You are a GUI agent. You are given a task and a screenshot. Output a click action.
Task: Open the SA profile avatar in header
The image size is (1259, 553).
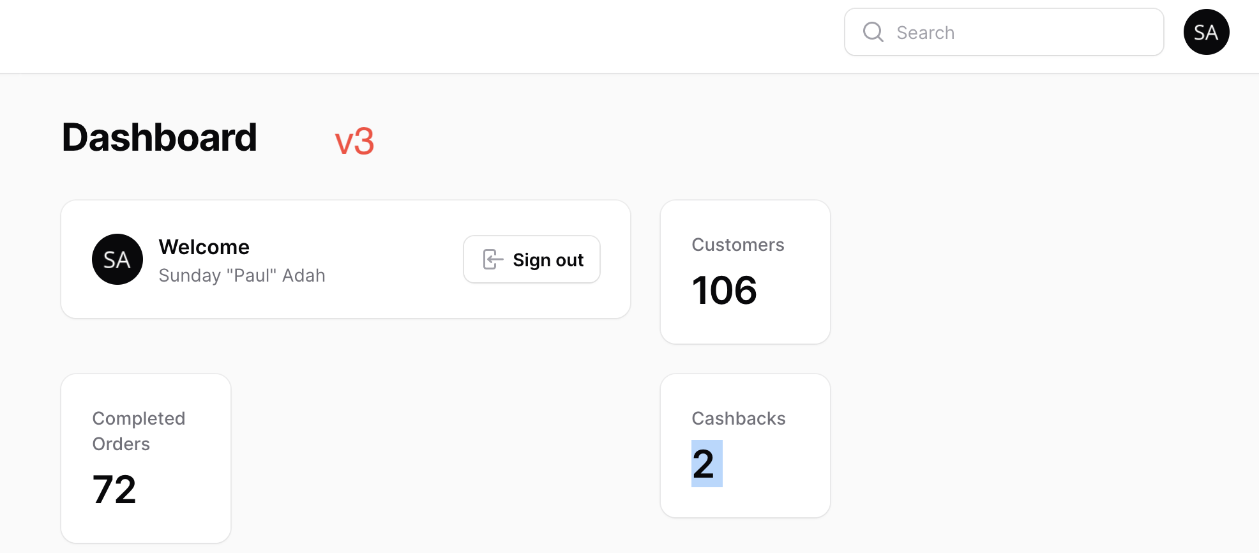pyautogui.click(x=1206, y=32)
